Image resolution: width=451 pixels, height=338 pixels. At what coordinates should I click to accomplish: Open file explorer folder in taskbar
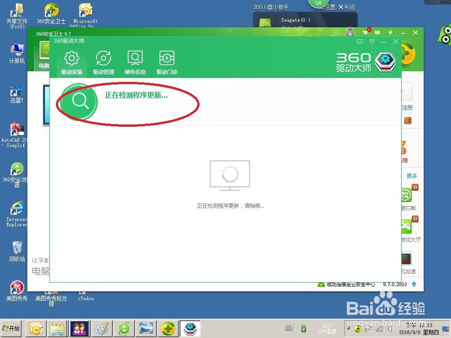(57, 329)
